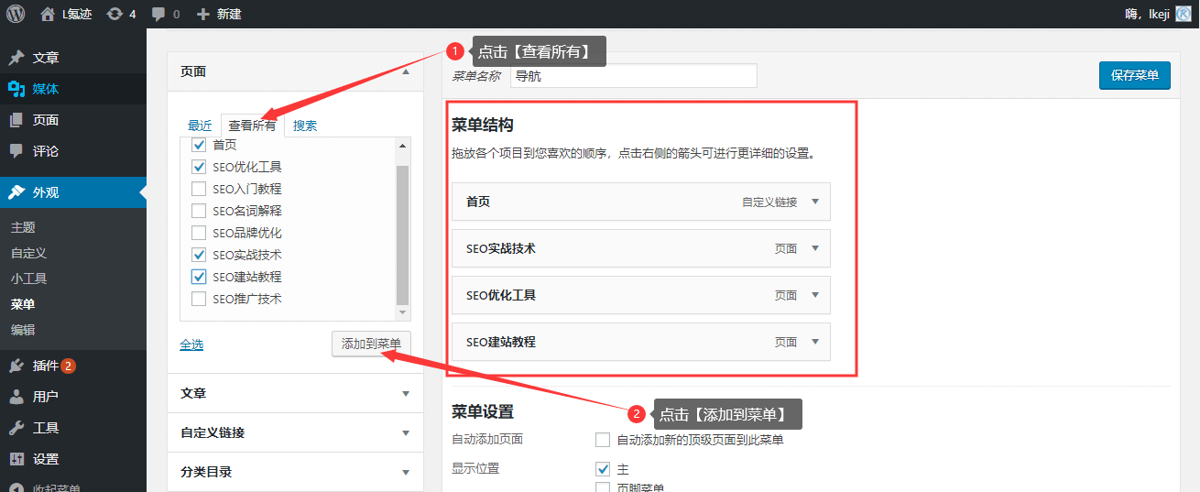Enable auto-add new top-level pages checkbox
This screenshot has height=492, width=1200.
pos(603,440)
